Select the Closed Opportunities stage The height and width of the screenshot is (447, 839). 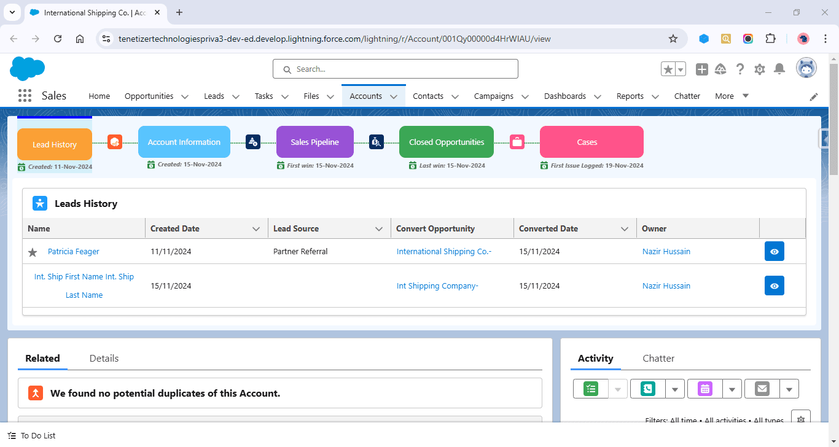[x=447, y=142]
